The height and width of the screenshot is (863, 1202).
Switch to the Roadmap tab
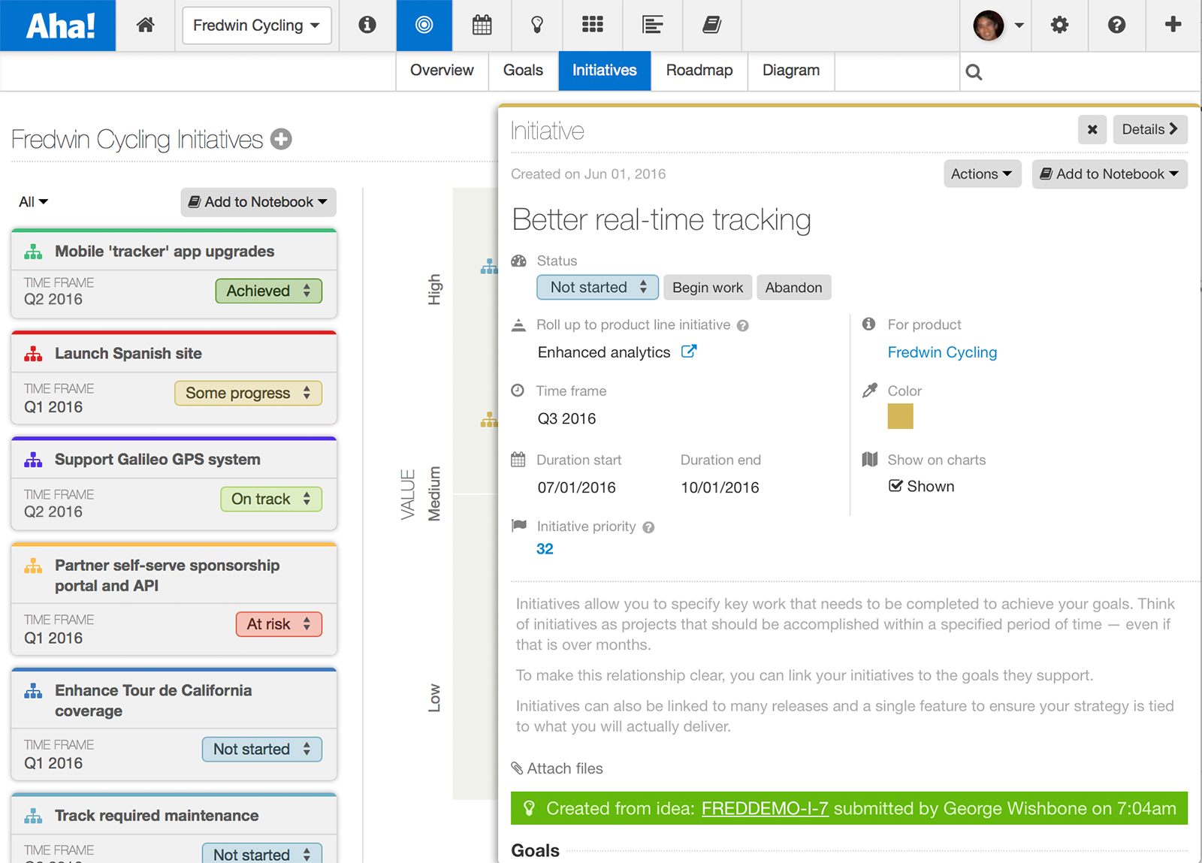tap(699, 71)
